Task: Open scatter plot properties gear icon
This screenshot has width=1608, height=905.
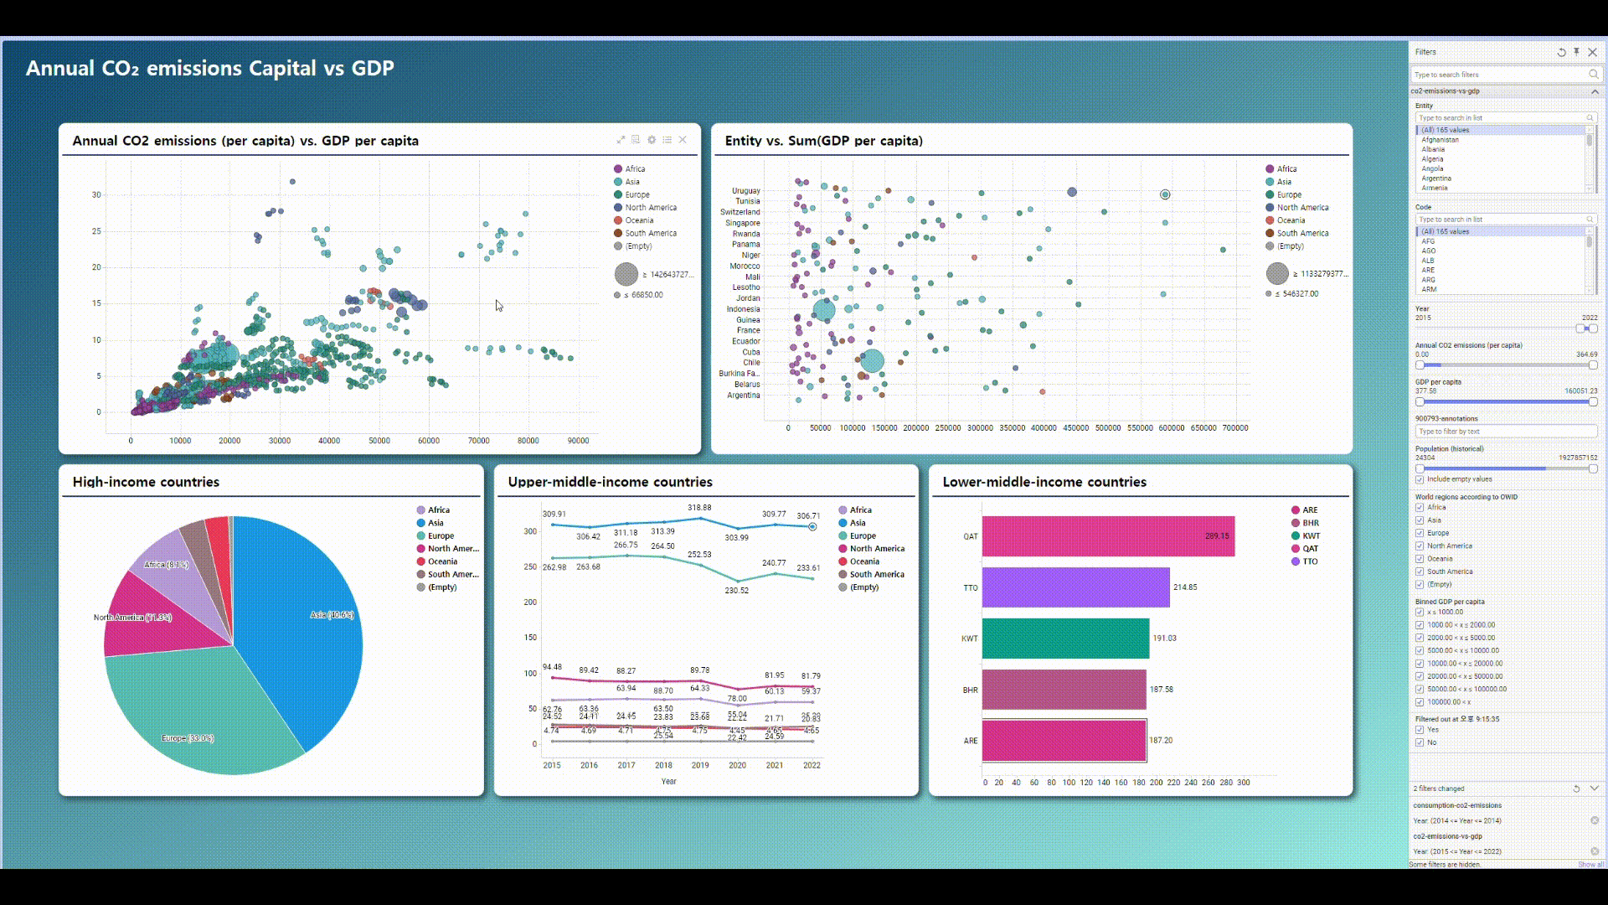Action: tap(652, 140)
